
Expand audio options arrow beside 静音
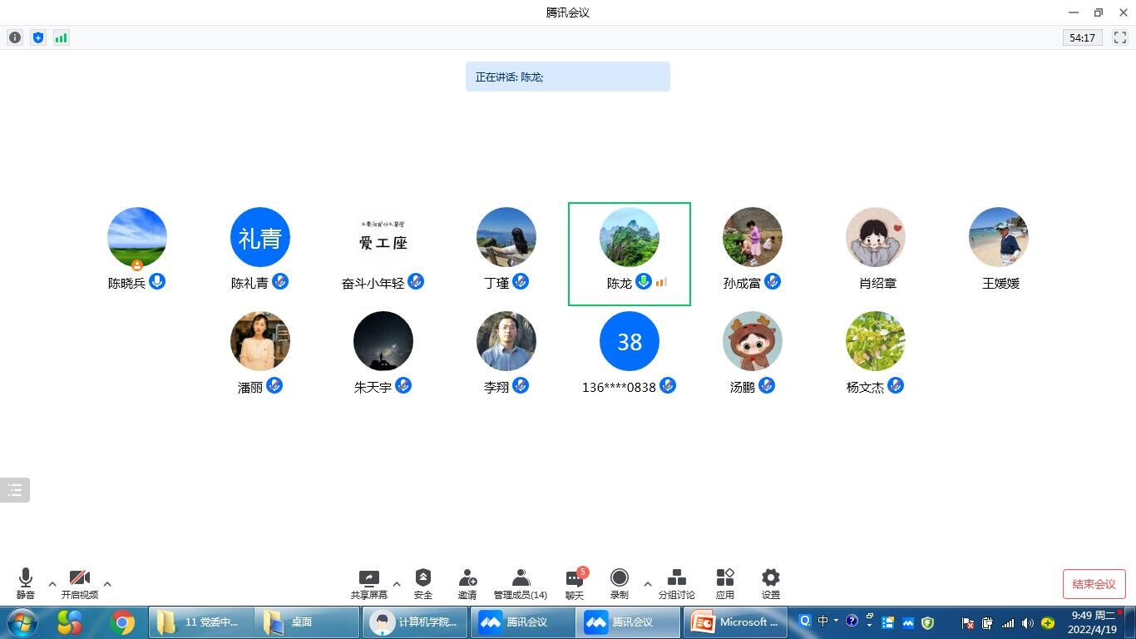[x=52, y=584]
